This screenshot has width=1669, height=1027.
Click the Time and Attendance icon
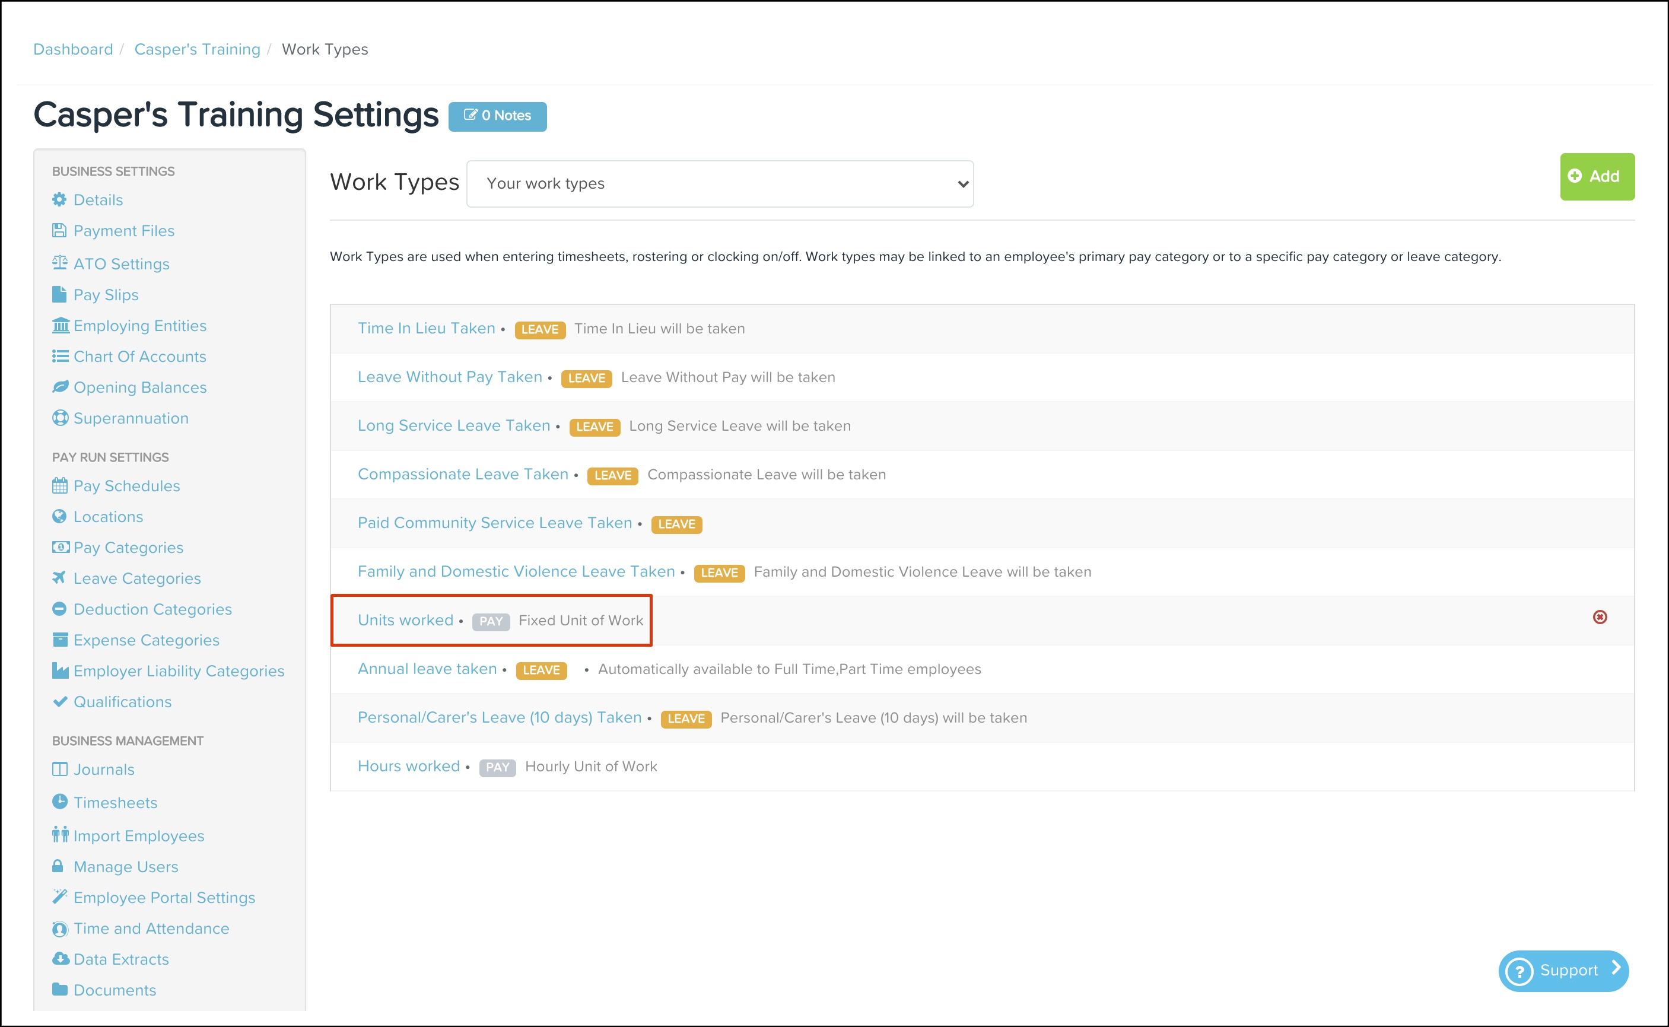[61, 929]
